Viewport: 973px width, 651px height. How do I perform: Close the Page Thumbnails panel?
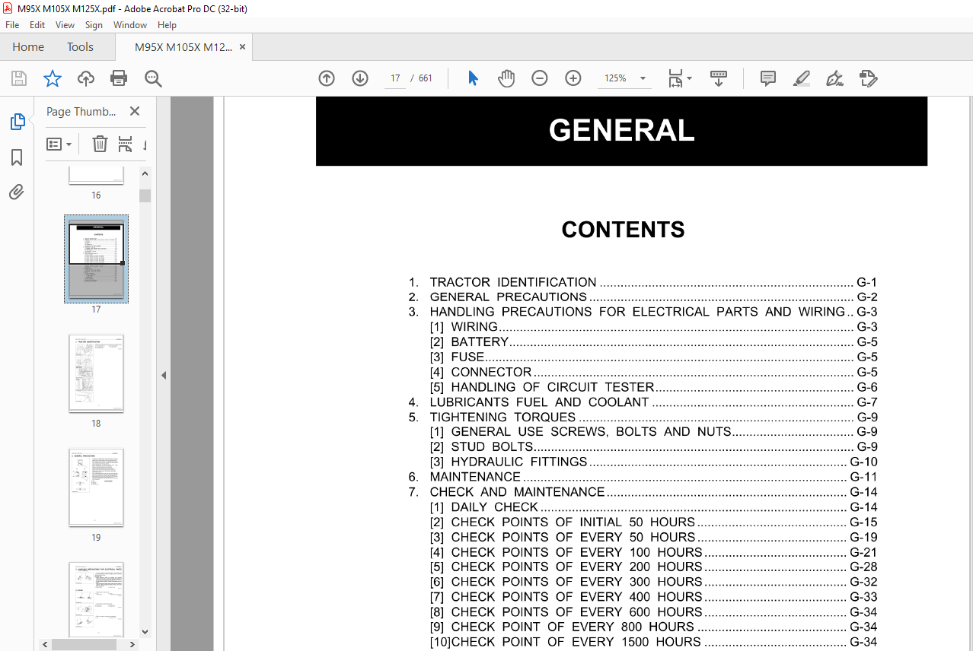tap(135, 111)
